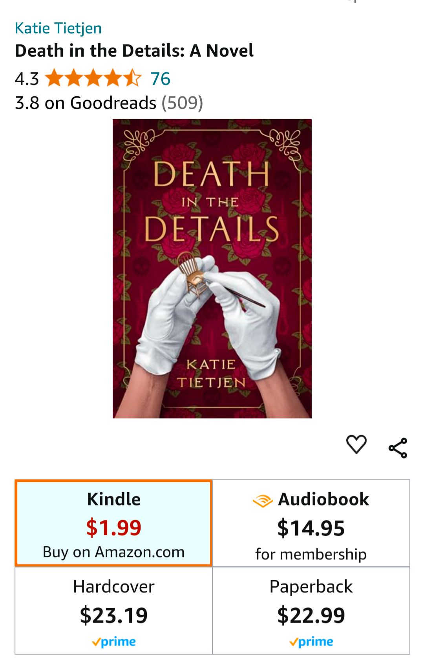424x660 pixels.
Task: Tap the share icon
Action: tap(398, 448)
